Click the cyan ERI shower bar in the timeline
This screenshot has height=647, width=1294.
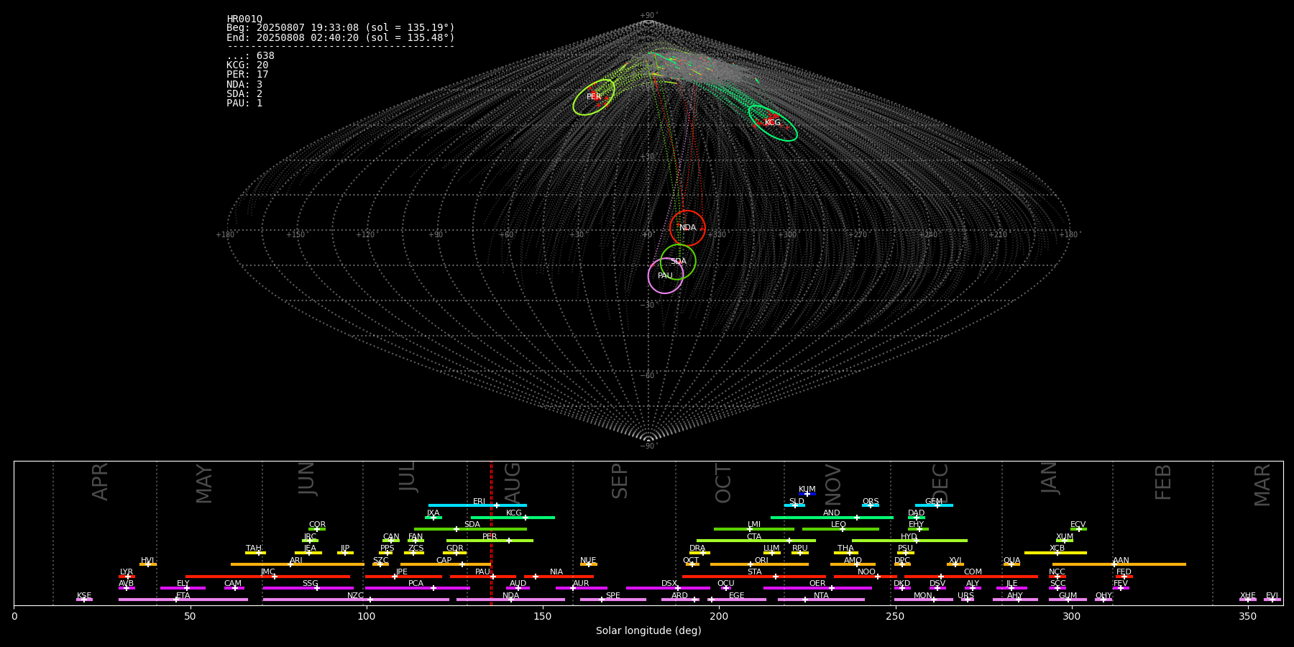(x=477, y=505)
